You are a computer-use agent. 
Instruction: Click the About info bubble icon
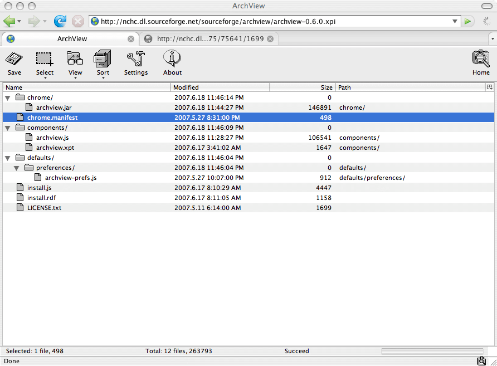[x=172, y=58]
